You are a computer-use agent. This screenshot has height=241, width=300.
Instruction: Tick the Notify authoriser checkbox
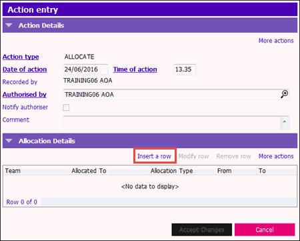pos(66,107)
